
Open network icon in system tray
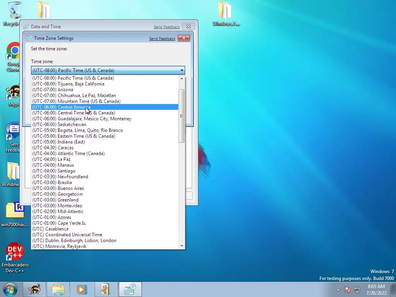pos(357,290)
